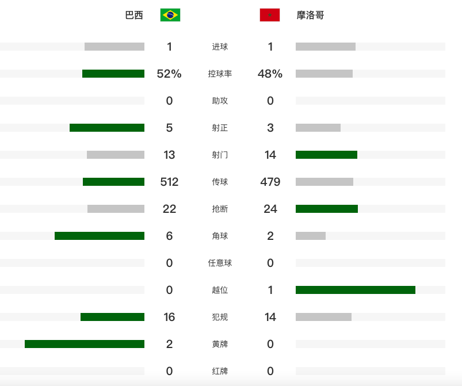Click the 射正 stat label
This screenshot has width=462, height=386.
point(220,128)
